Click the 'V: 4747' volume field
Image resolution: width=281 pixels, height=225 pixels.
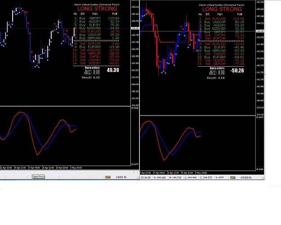pos(220,177)
